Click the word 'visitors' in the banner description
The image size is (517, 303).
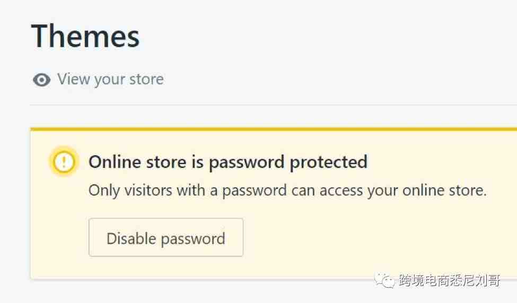tap(148, 190)
